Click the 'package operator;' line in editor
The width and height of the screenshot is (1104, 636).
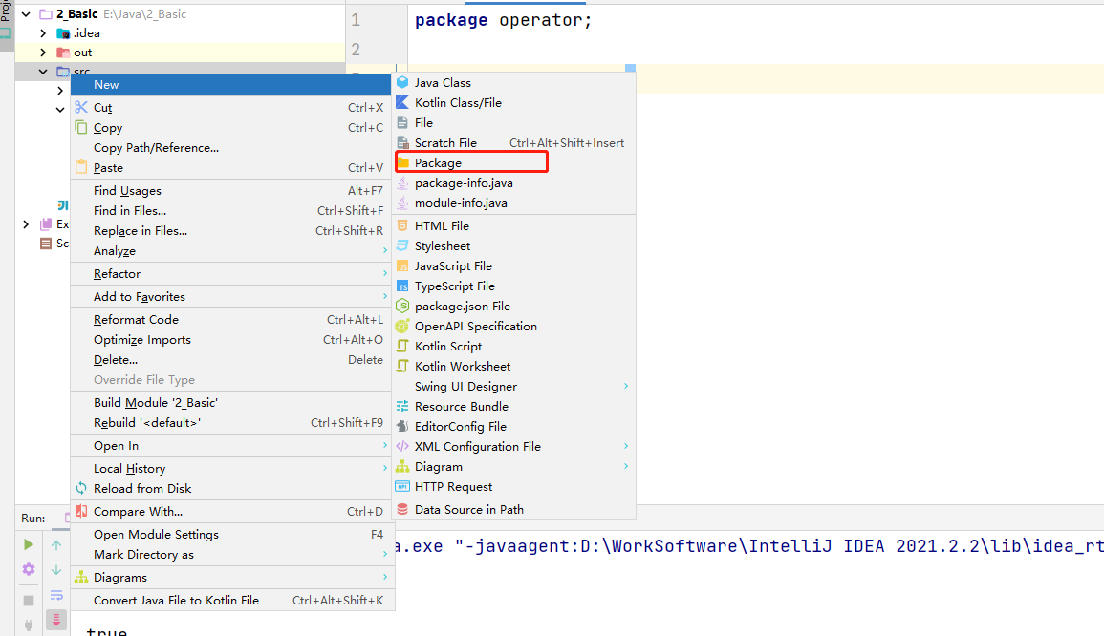(x=504, y=20)
